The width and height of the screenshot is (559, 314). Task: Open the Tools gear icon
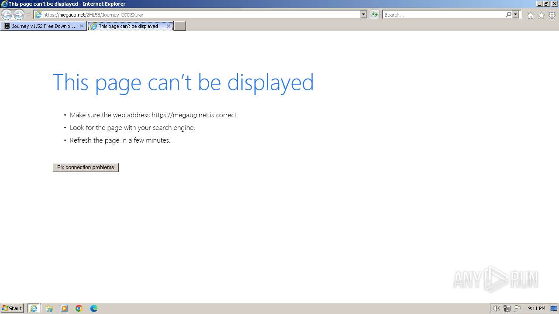[x=552, y=15]
